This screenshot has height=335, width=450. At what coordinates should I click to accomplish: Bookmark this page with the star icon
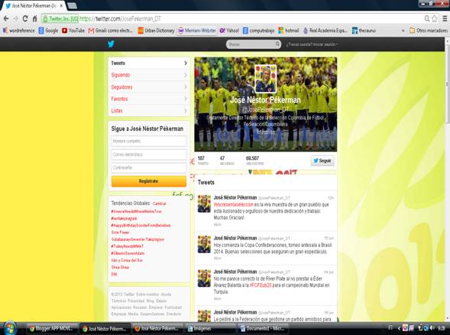435,18
